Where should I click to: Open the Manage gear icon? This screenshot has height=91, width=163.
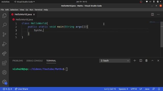pyautogui.click(x=4, y=82)
